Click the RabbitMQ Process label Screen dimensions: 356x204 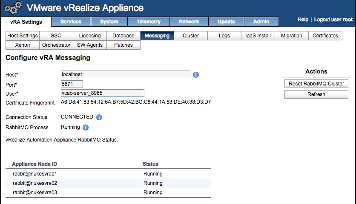[x=27, y=127]
